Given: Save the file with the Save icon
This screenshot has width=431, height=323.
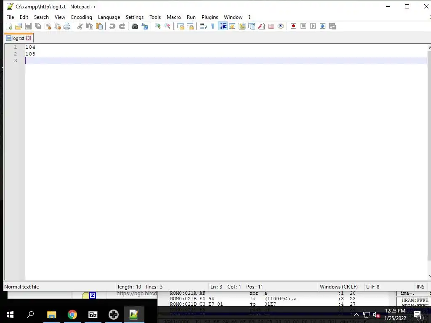Looking at the screenshot, I should pos(28,26).
